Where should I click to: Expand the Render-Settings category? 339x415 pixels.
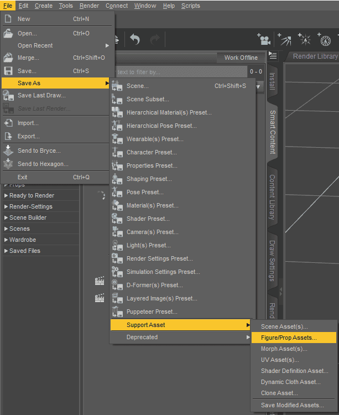click(x=6, y=206)
